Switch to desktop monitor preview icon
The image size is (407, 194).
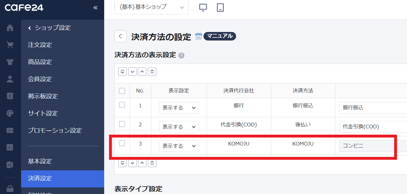203,7
